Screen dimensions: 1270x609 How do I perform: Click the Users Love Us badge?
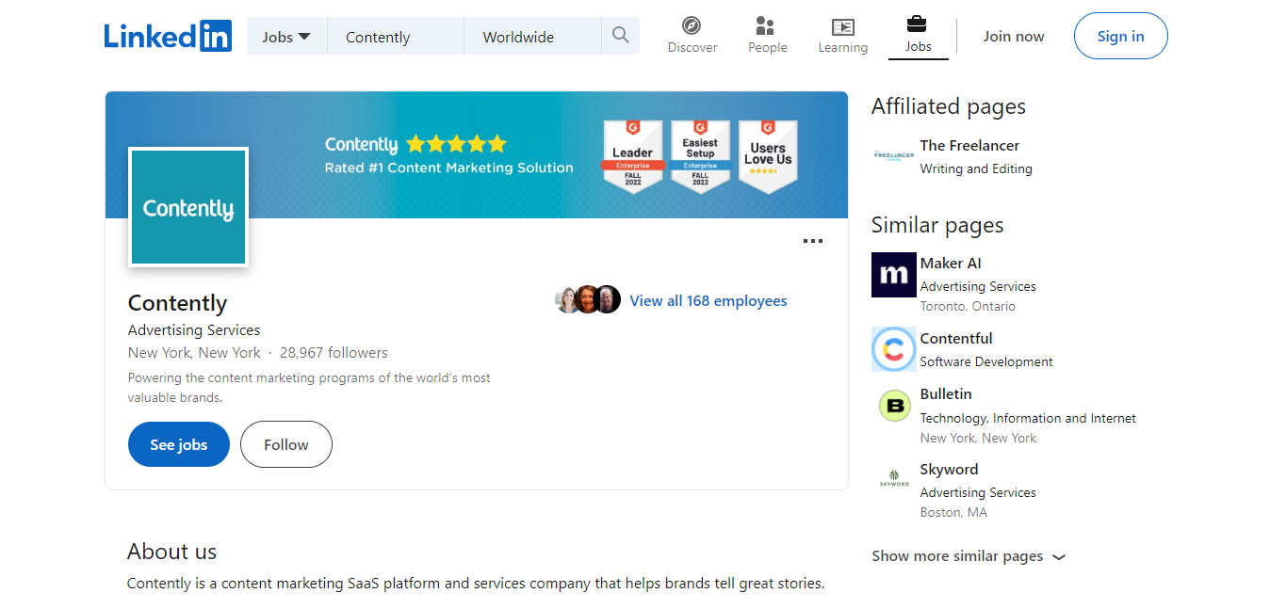click(x=768, y=157)
